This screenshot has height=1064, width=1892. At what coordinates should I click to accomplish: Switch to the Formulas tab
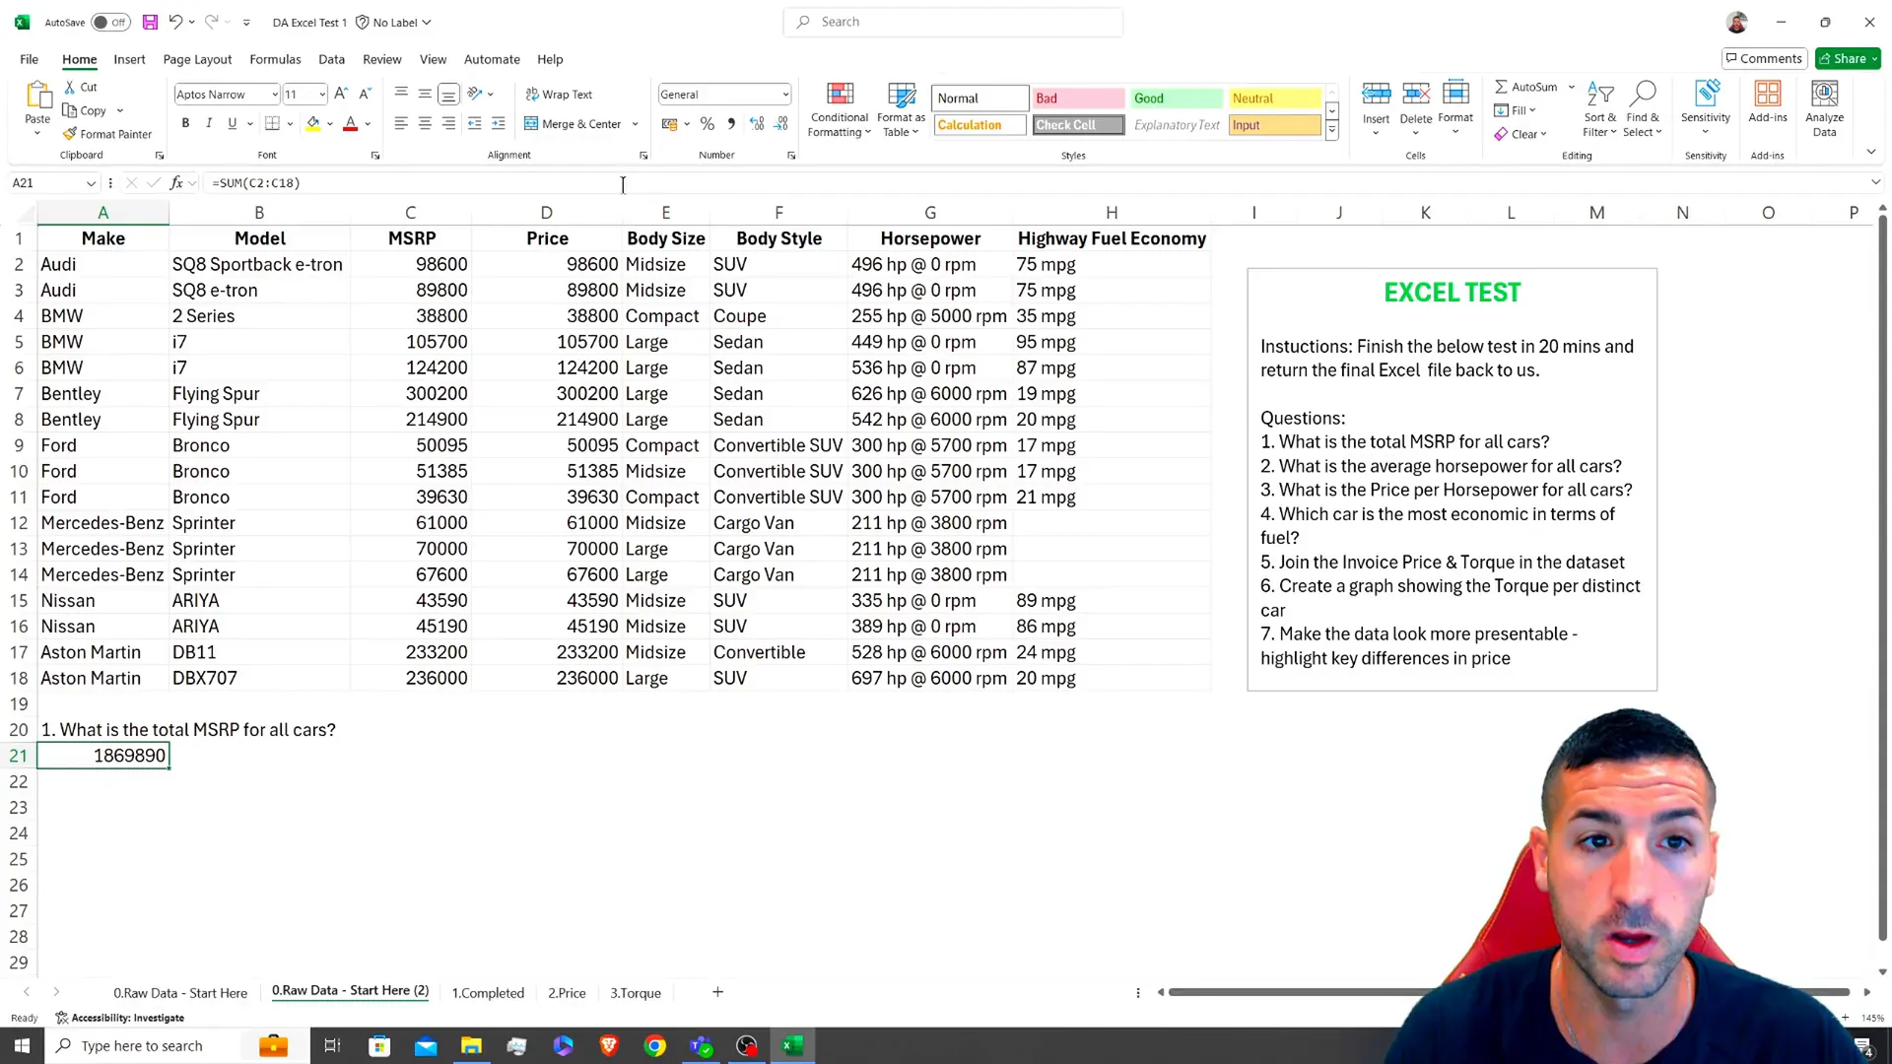pyautogui.click(x=275, y=59)
